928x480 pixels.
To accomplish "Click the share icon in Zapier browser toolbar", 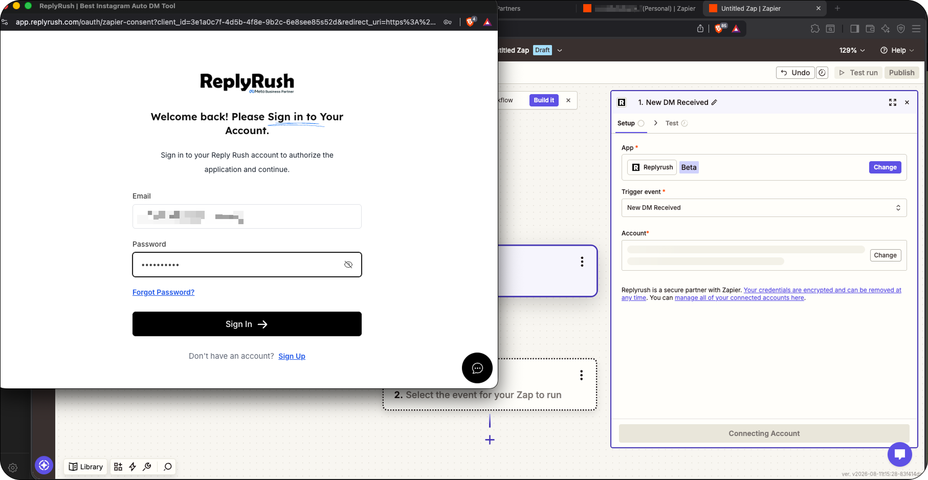I will (700, 29).
